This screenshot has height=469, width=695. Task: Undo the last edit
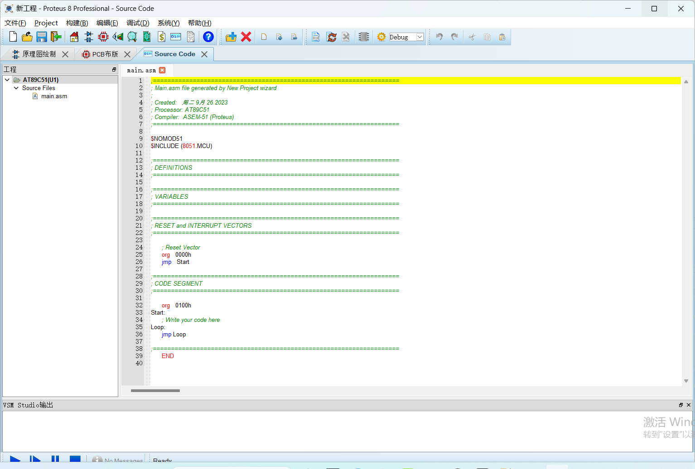pos(439,37)
